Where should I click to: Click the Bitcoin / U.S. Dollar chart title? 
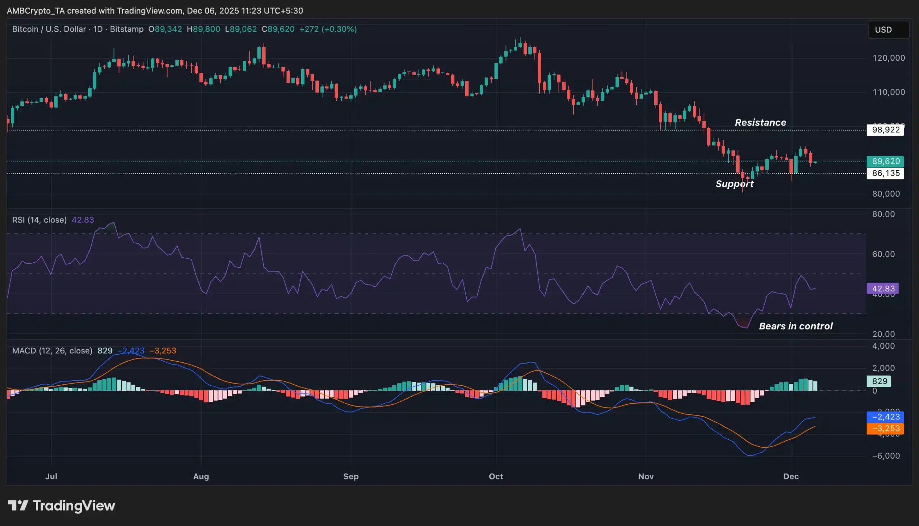click(49, 29)
